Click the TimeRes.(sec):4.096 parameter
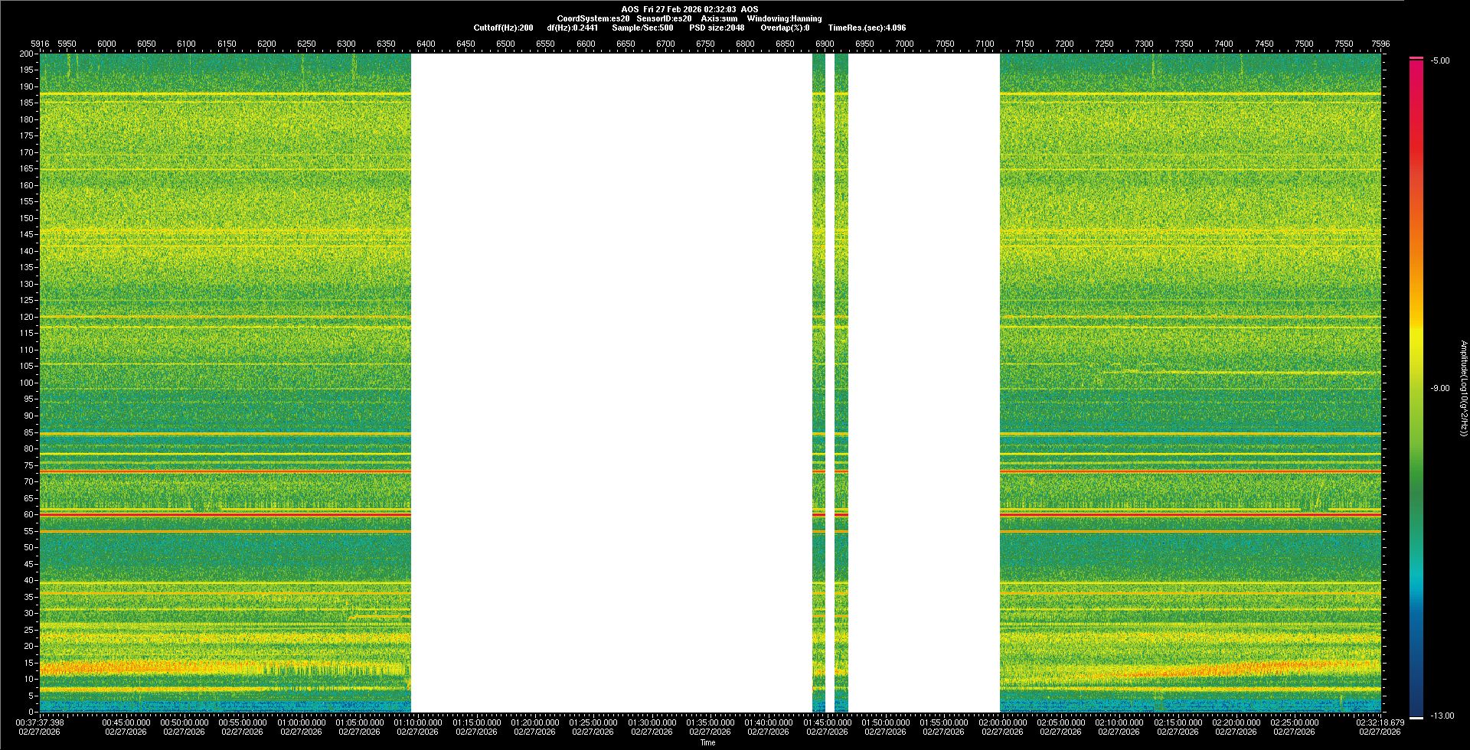 (867, 28)
